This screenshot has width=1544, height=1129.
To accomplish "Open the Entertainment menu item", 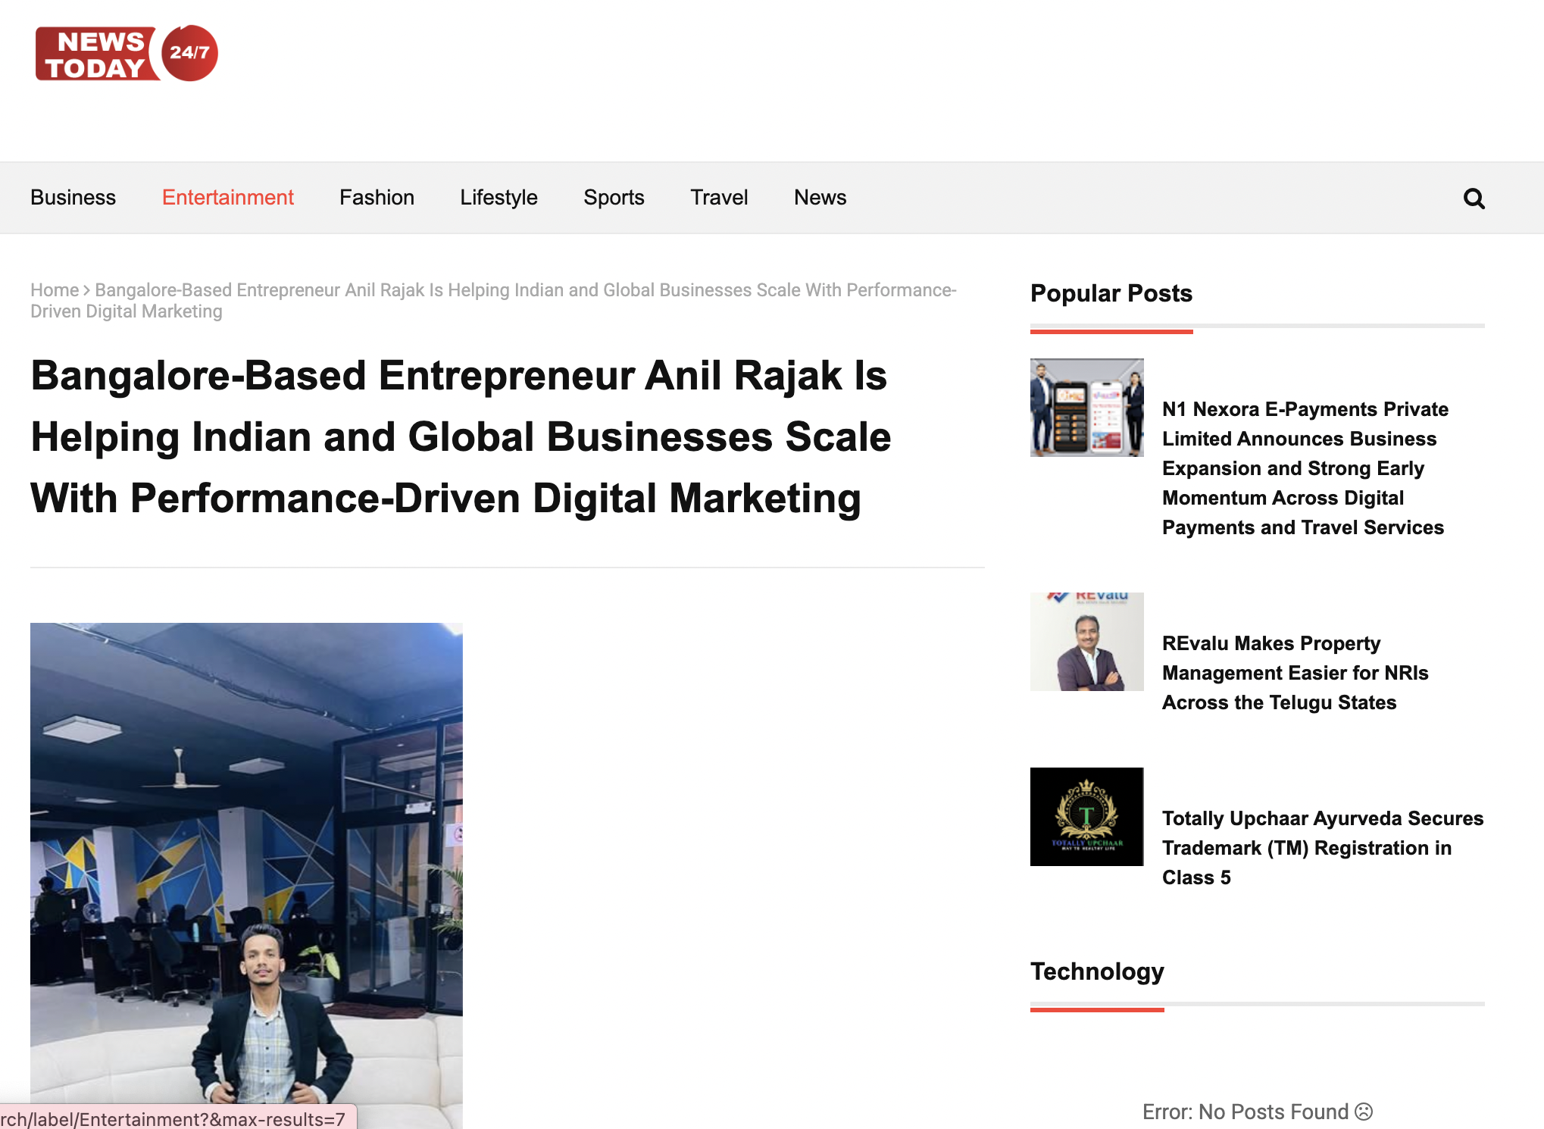I will tap(227, 198).
